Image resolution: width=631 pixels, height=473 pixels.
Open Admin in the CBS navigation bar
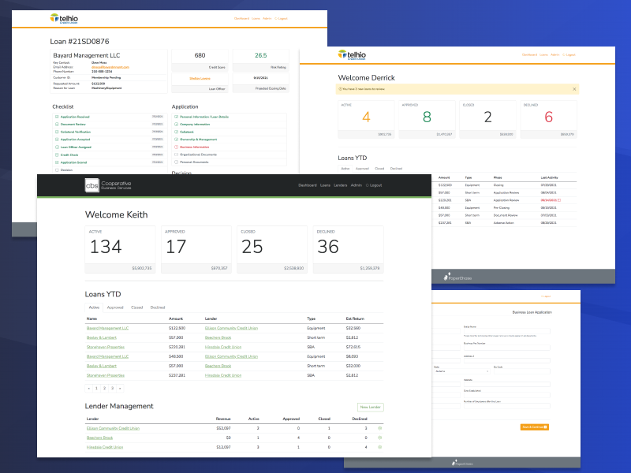[357, 185]
